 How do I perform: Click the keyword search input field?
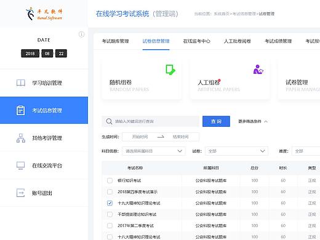pos(150,121)
